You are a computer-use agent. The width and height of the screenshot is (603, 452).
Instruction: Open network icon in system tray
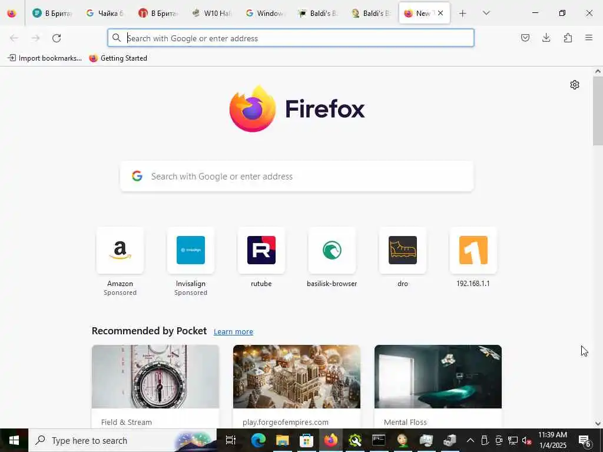click(x=512, y=440)
